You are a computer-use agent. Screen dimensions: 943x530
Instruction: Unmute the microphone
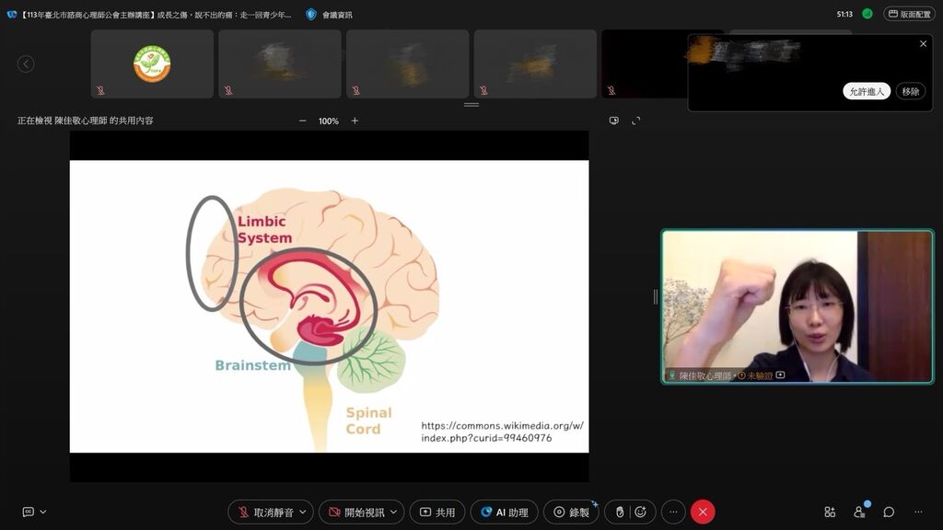(x=265, y=512)
